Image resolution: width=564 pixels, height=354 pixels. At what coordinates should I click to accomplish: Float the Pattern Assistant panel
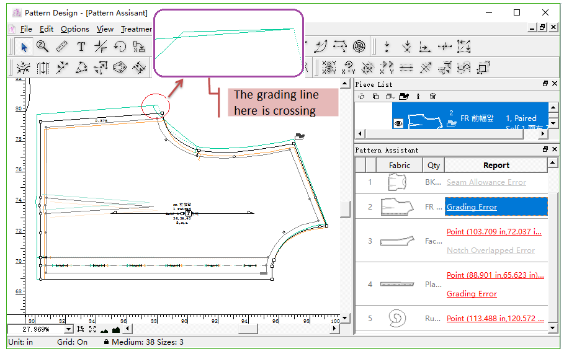[545, 150]
